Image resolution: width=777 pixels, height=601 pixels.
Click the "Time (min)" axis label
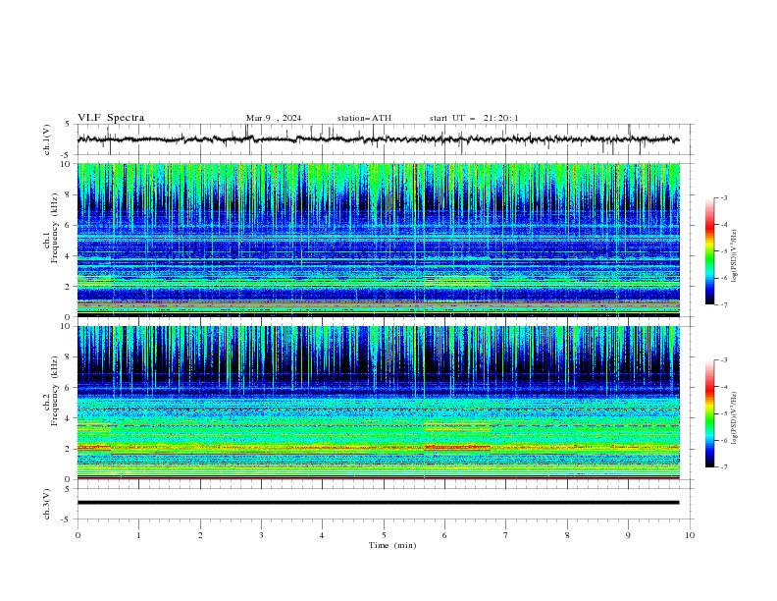[x=392, y=545]
